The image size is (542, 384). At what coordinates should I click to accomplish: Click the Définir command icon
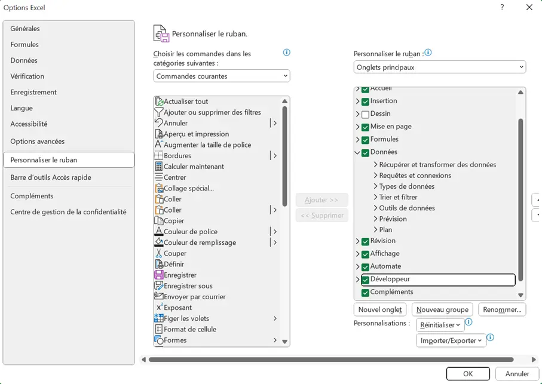click(x=159, y=264)
